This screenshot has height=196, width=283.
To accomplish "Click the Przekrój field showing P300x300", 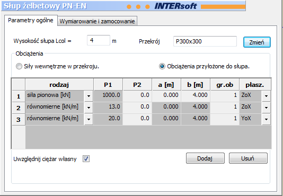I will 205,41.
